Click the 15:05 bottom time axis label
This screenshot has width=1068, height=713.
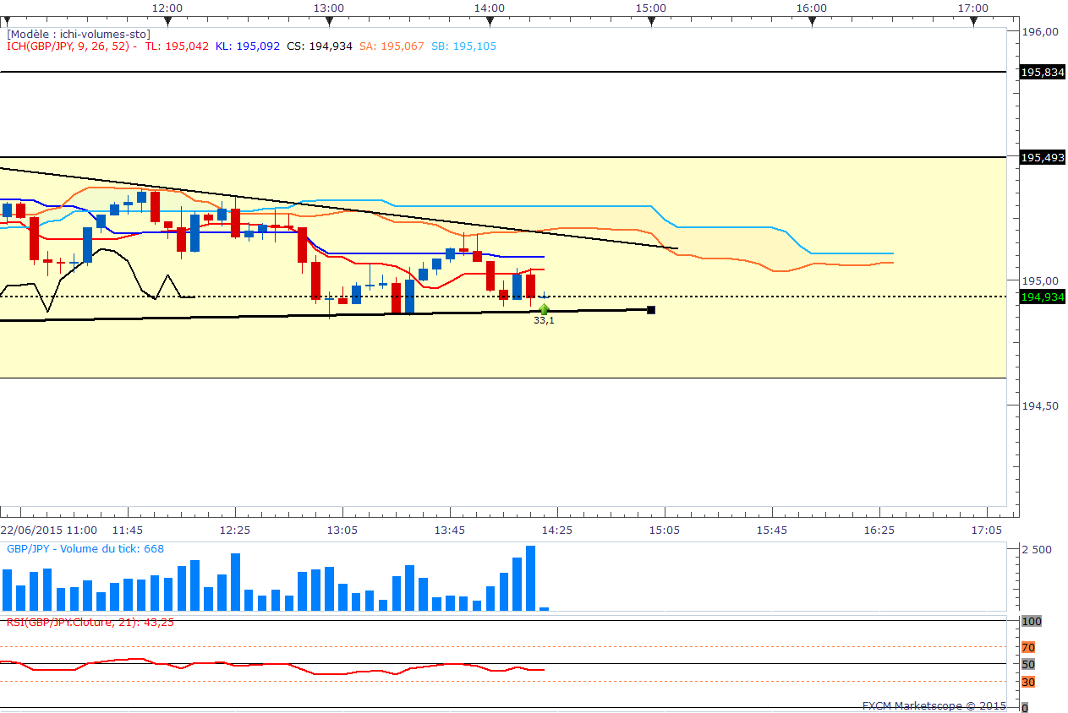point(664,530)
